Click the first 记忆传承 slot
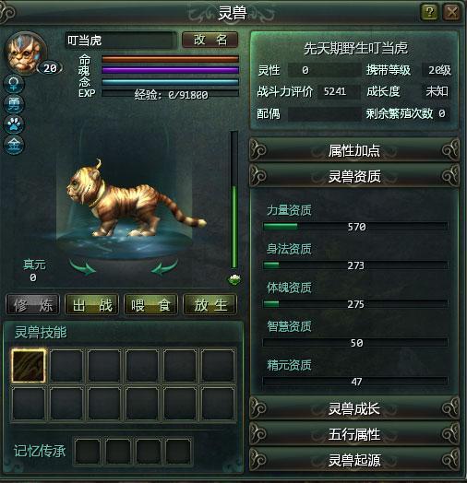 [x=88, y=452]
